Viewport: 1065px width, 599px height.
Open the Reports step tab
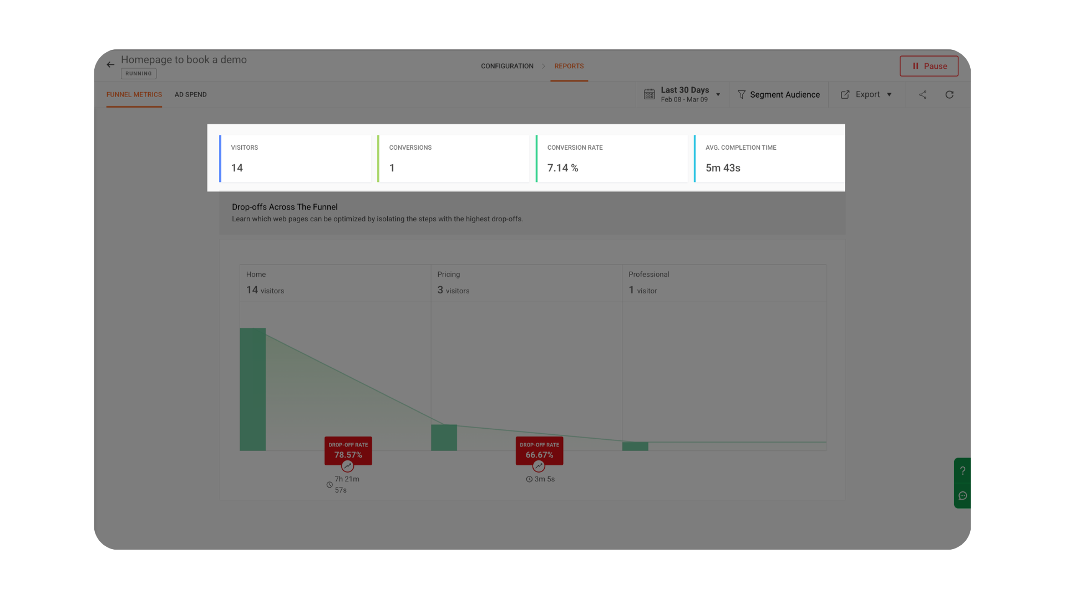(569, 66)
